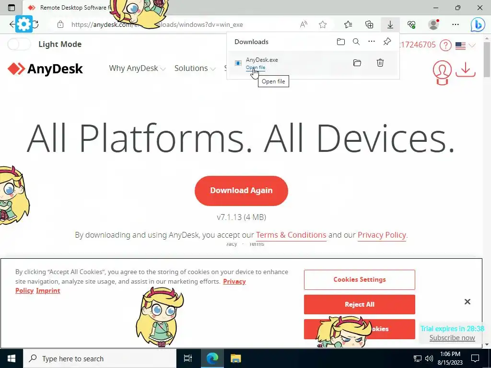491x368 pixels.
Task: Click the taskbar clock showing 1:06 PM
Action: coord(450,358)
